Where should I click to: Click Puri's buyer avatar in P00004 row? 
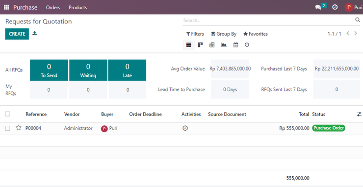coord(104,129)
